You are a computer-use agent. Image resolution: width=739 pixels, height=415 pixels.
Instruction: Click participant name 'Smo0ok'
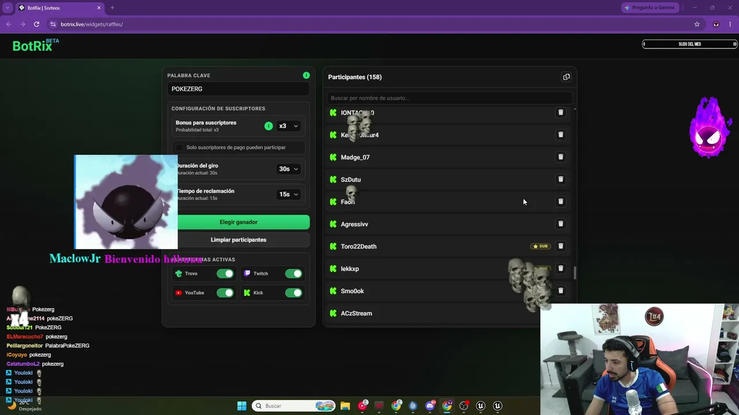[352, 291]
